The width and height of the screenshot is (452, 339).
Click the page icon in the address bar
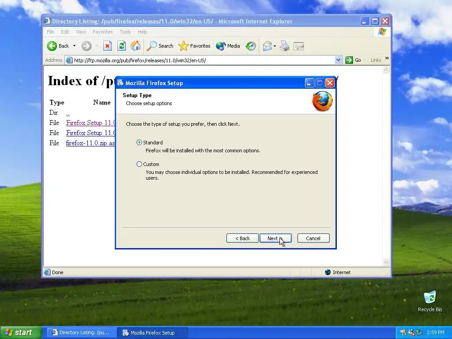coord(69,60)
